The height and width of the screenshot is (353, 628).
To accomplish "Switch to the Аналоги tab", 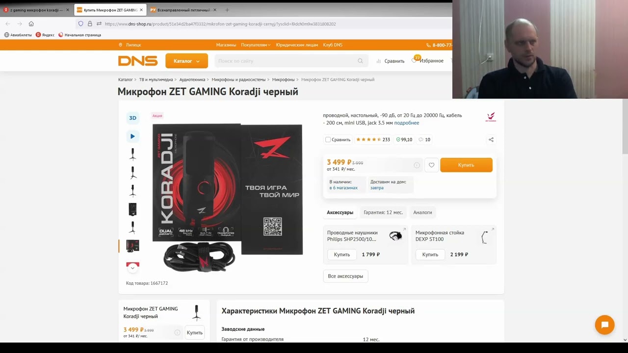I will [x=422, y=212].
